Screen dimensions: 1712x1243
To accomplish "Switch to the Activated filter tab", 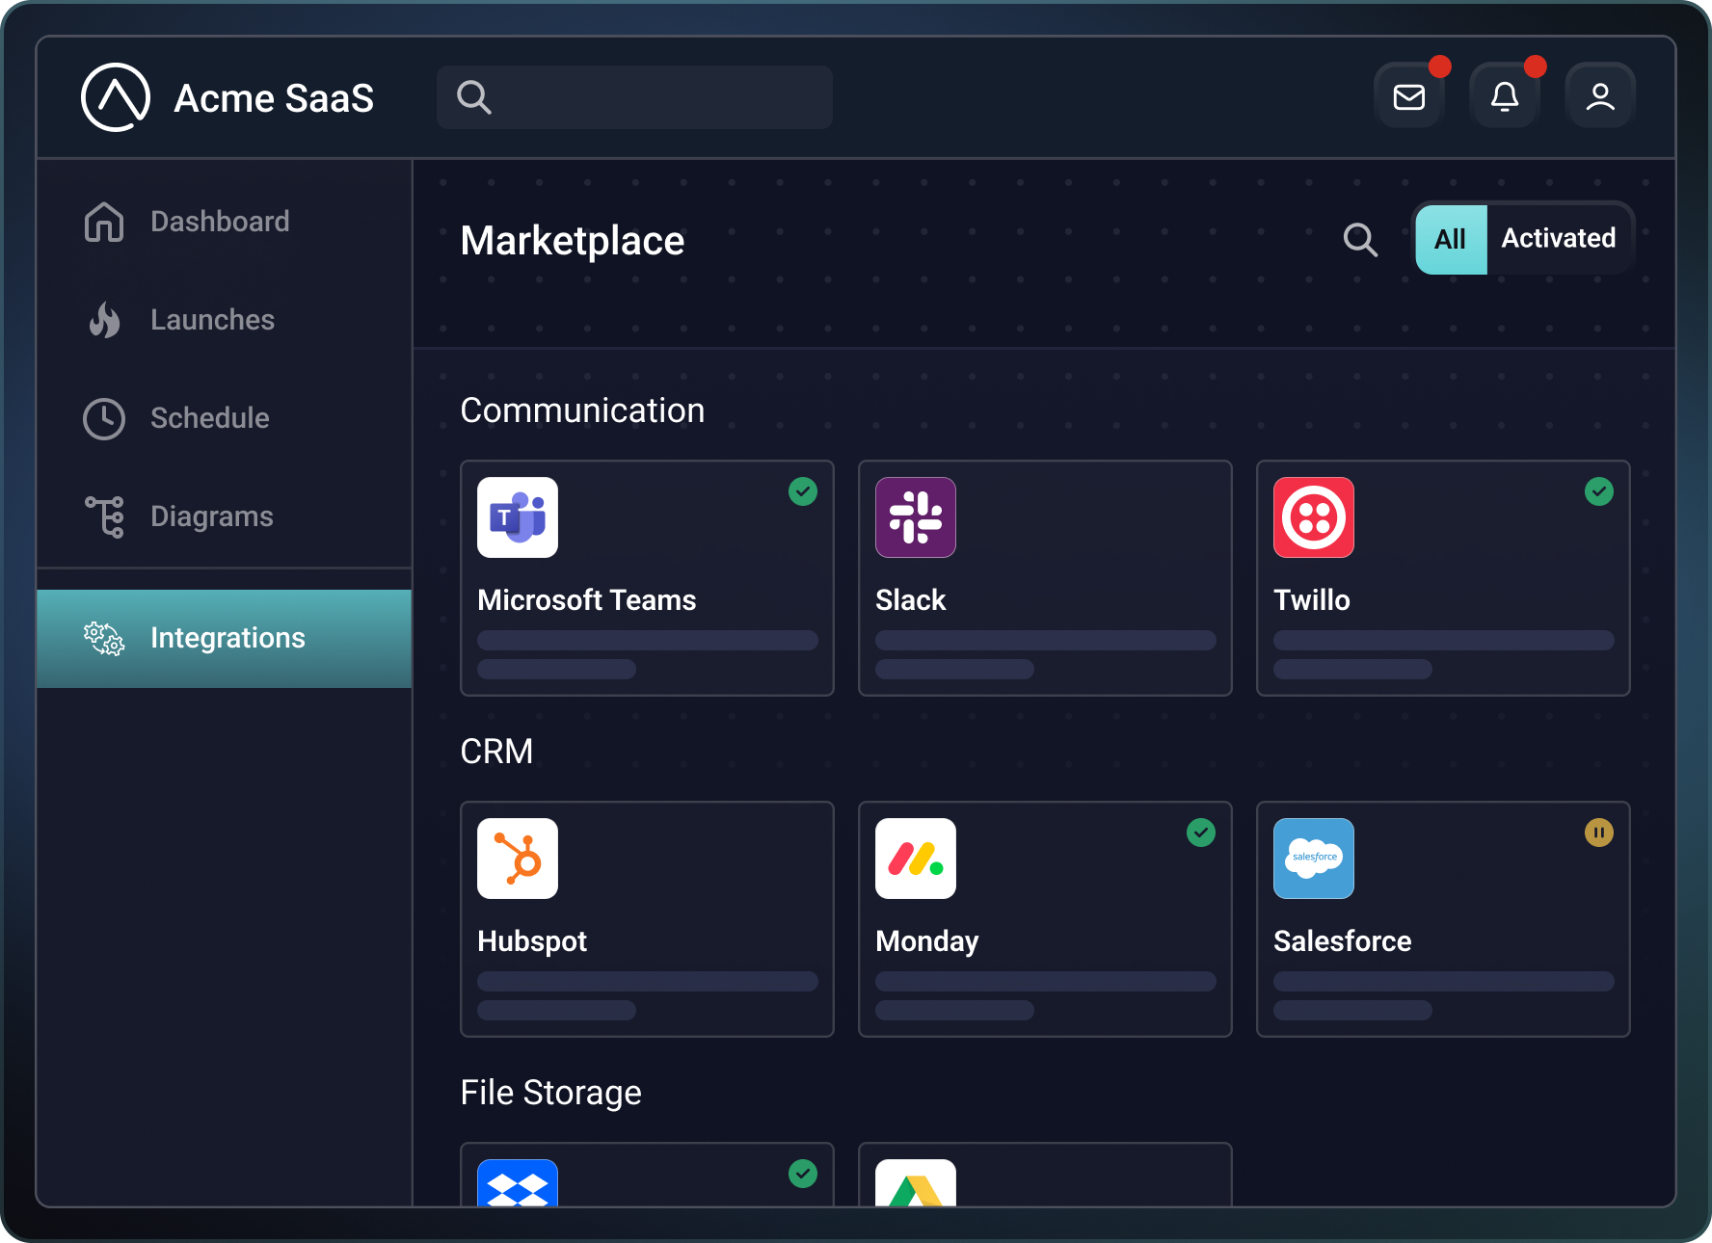I will (1558, 238).
